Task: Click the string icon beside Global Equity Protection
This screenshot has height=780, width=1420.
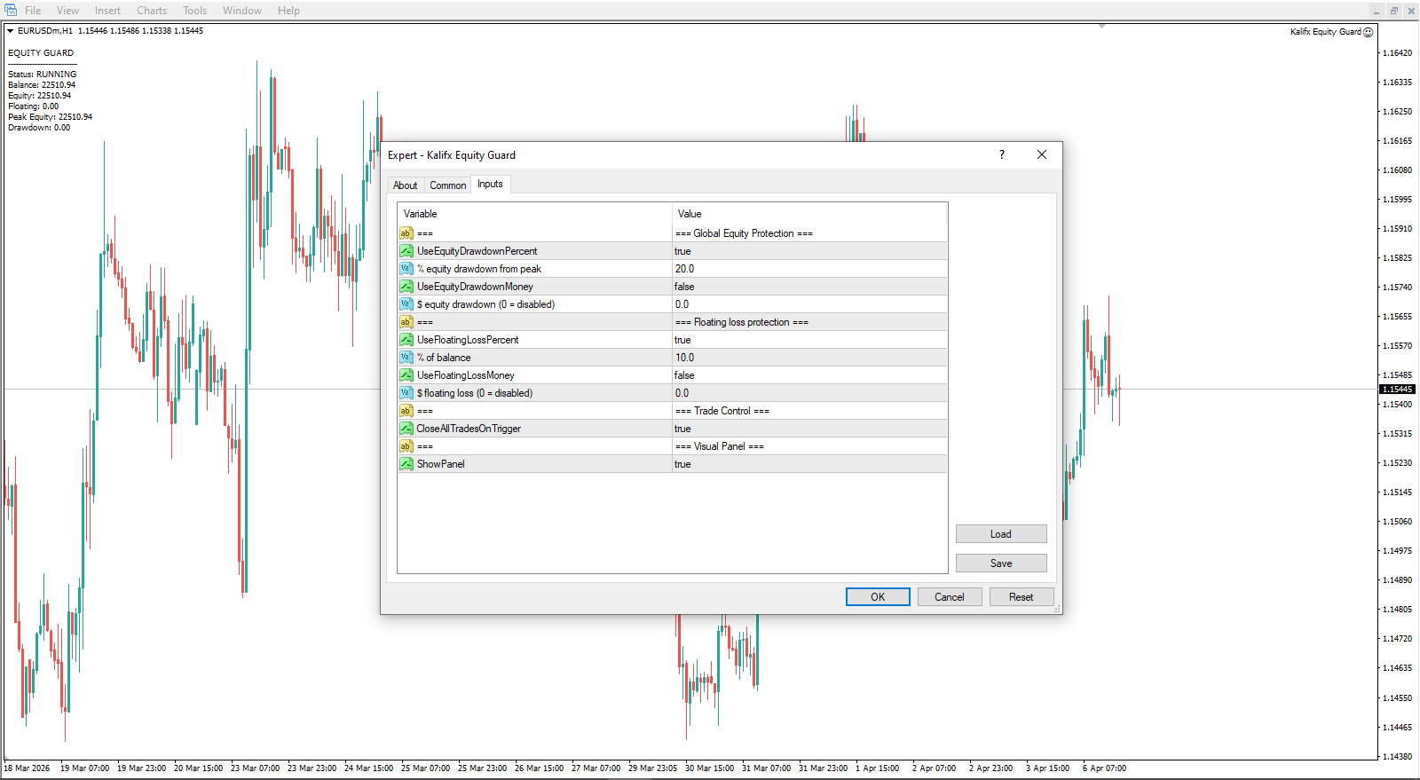Action: [406, 233]
